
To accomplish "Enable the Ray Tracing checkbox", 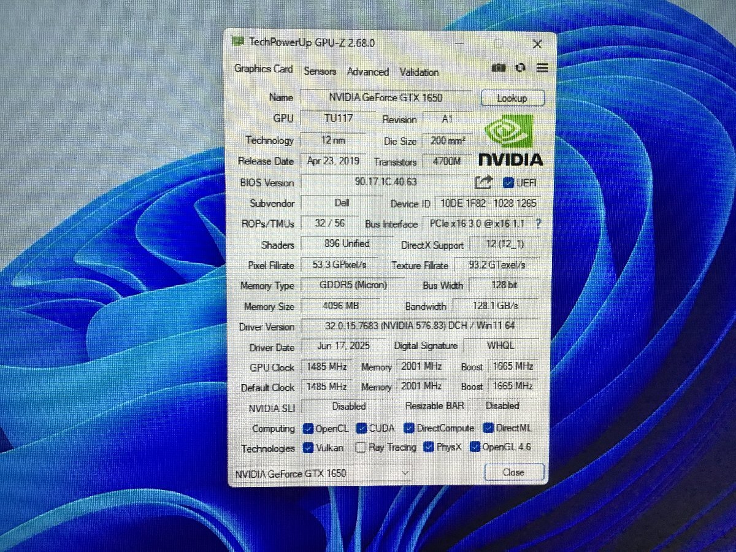I will point(361,448).
